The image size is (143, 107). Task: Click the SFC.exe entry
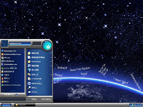12,58
